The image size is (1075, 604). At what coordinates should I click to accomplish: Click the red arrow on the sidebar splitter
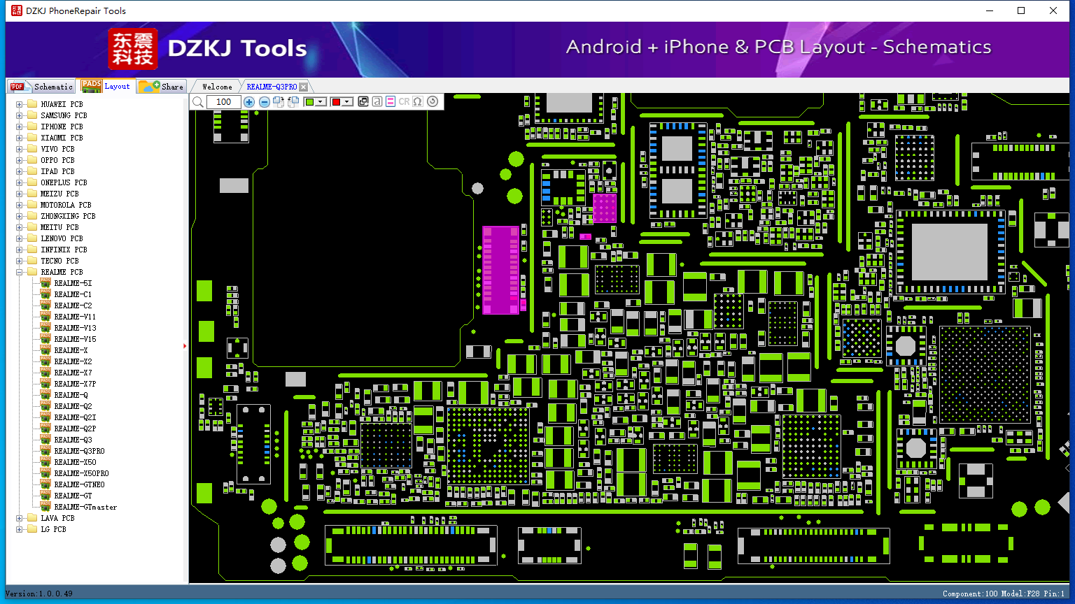[x=185, y=345]
